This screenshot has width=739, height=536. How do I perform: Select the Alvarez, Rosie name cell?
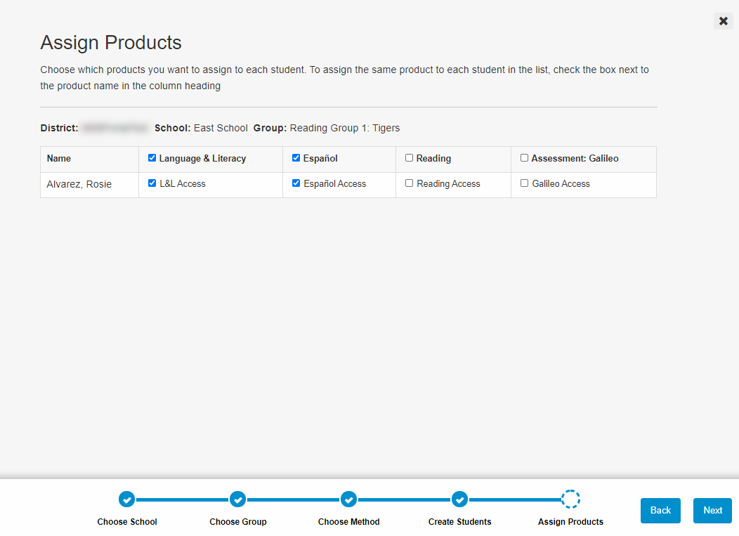coord(79,185)
